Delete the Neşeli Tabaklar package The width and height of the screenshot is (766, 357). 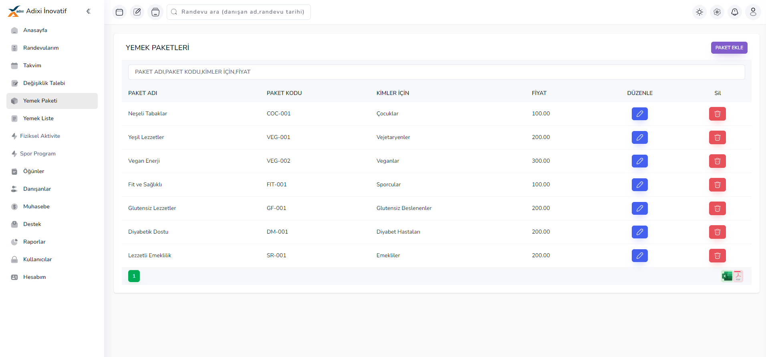718,114
